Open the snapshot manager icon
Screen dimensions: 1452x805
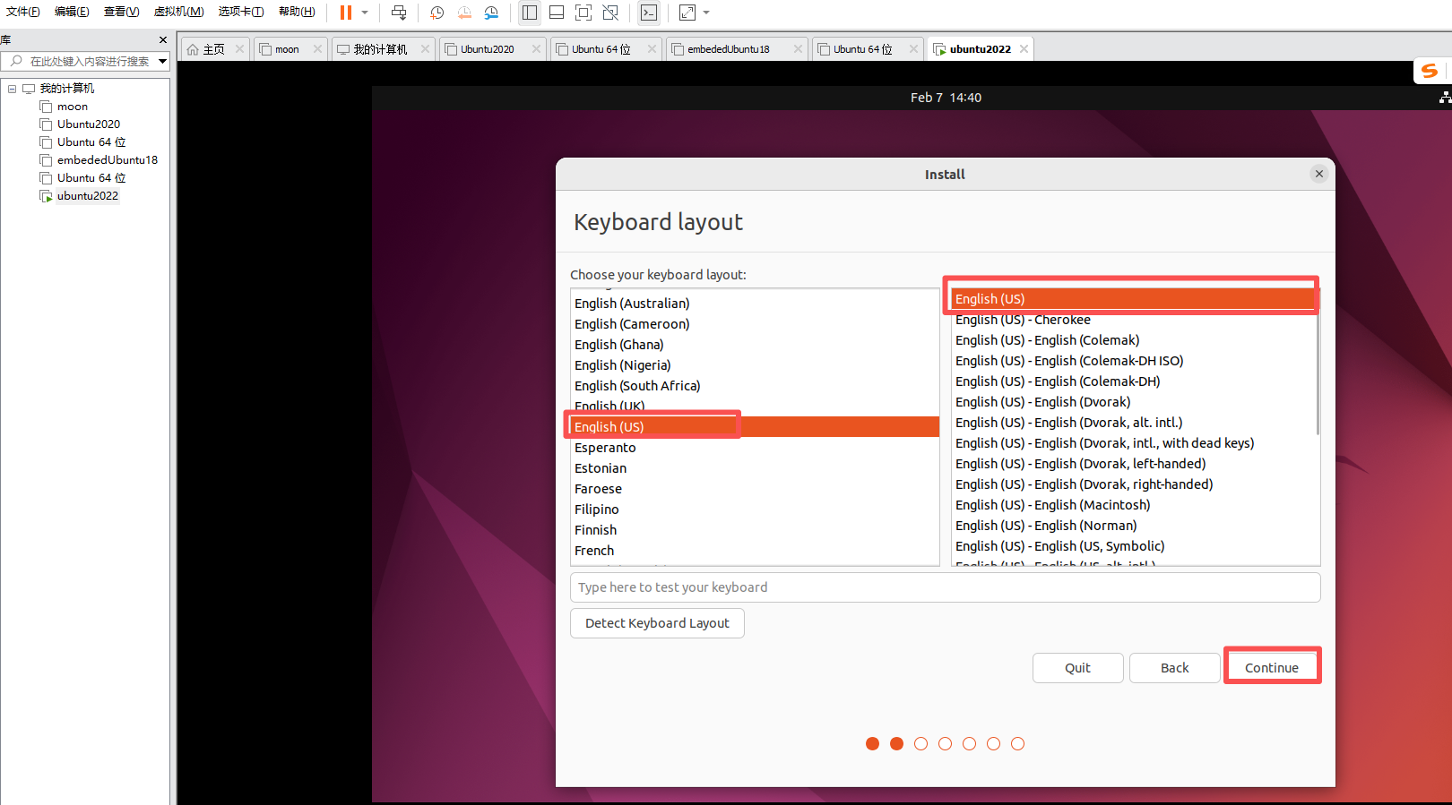click(491, 13)
